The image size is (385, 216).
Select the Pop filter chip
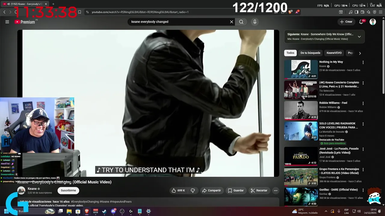[350, 53]
